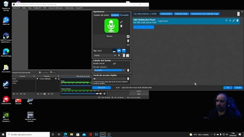This screenshot has height=137, width=244.
Task: Open label color picker next to font size
Action: click(x=127, y=56)
